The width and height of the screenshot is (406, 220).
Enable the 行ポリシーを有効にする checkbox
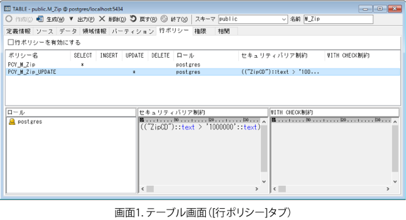(11, 42)
